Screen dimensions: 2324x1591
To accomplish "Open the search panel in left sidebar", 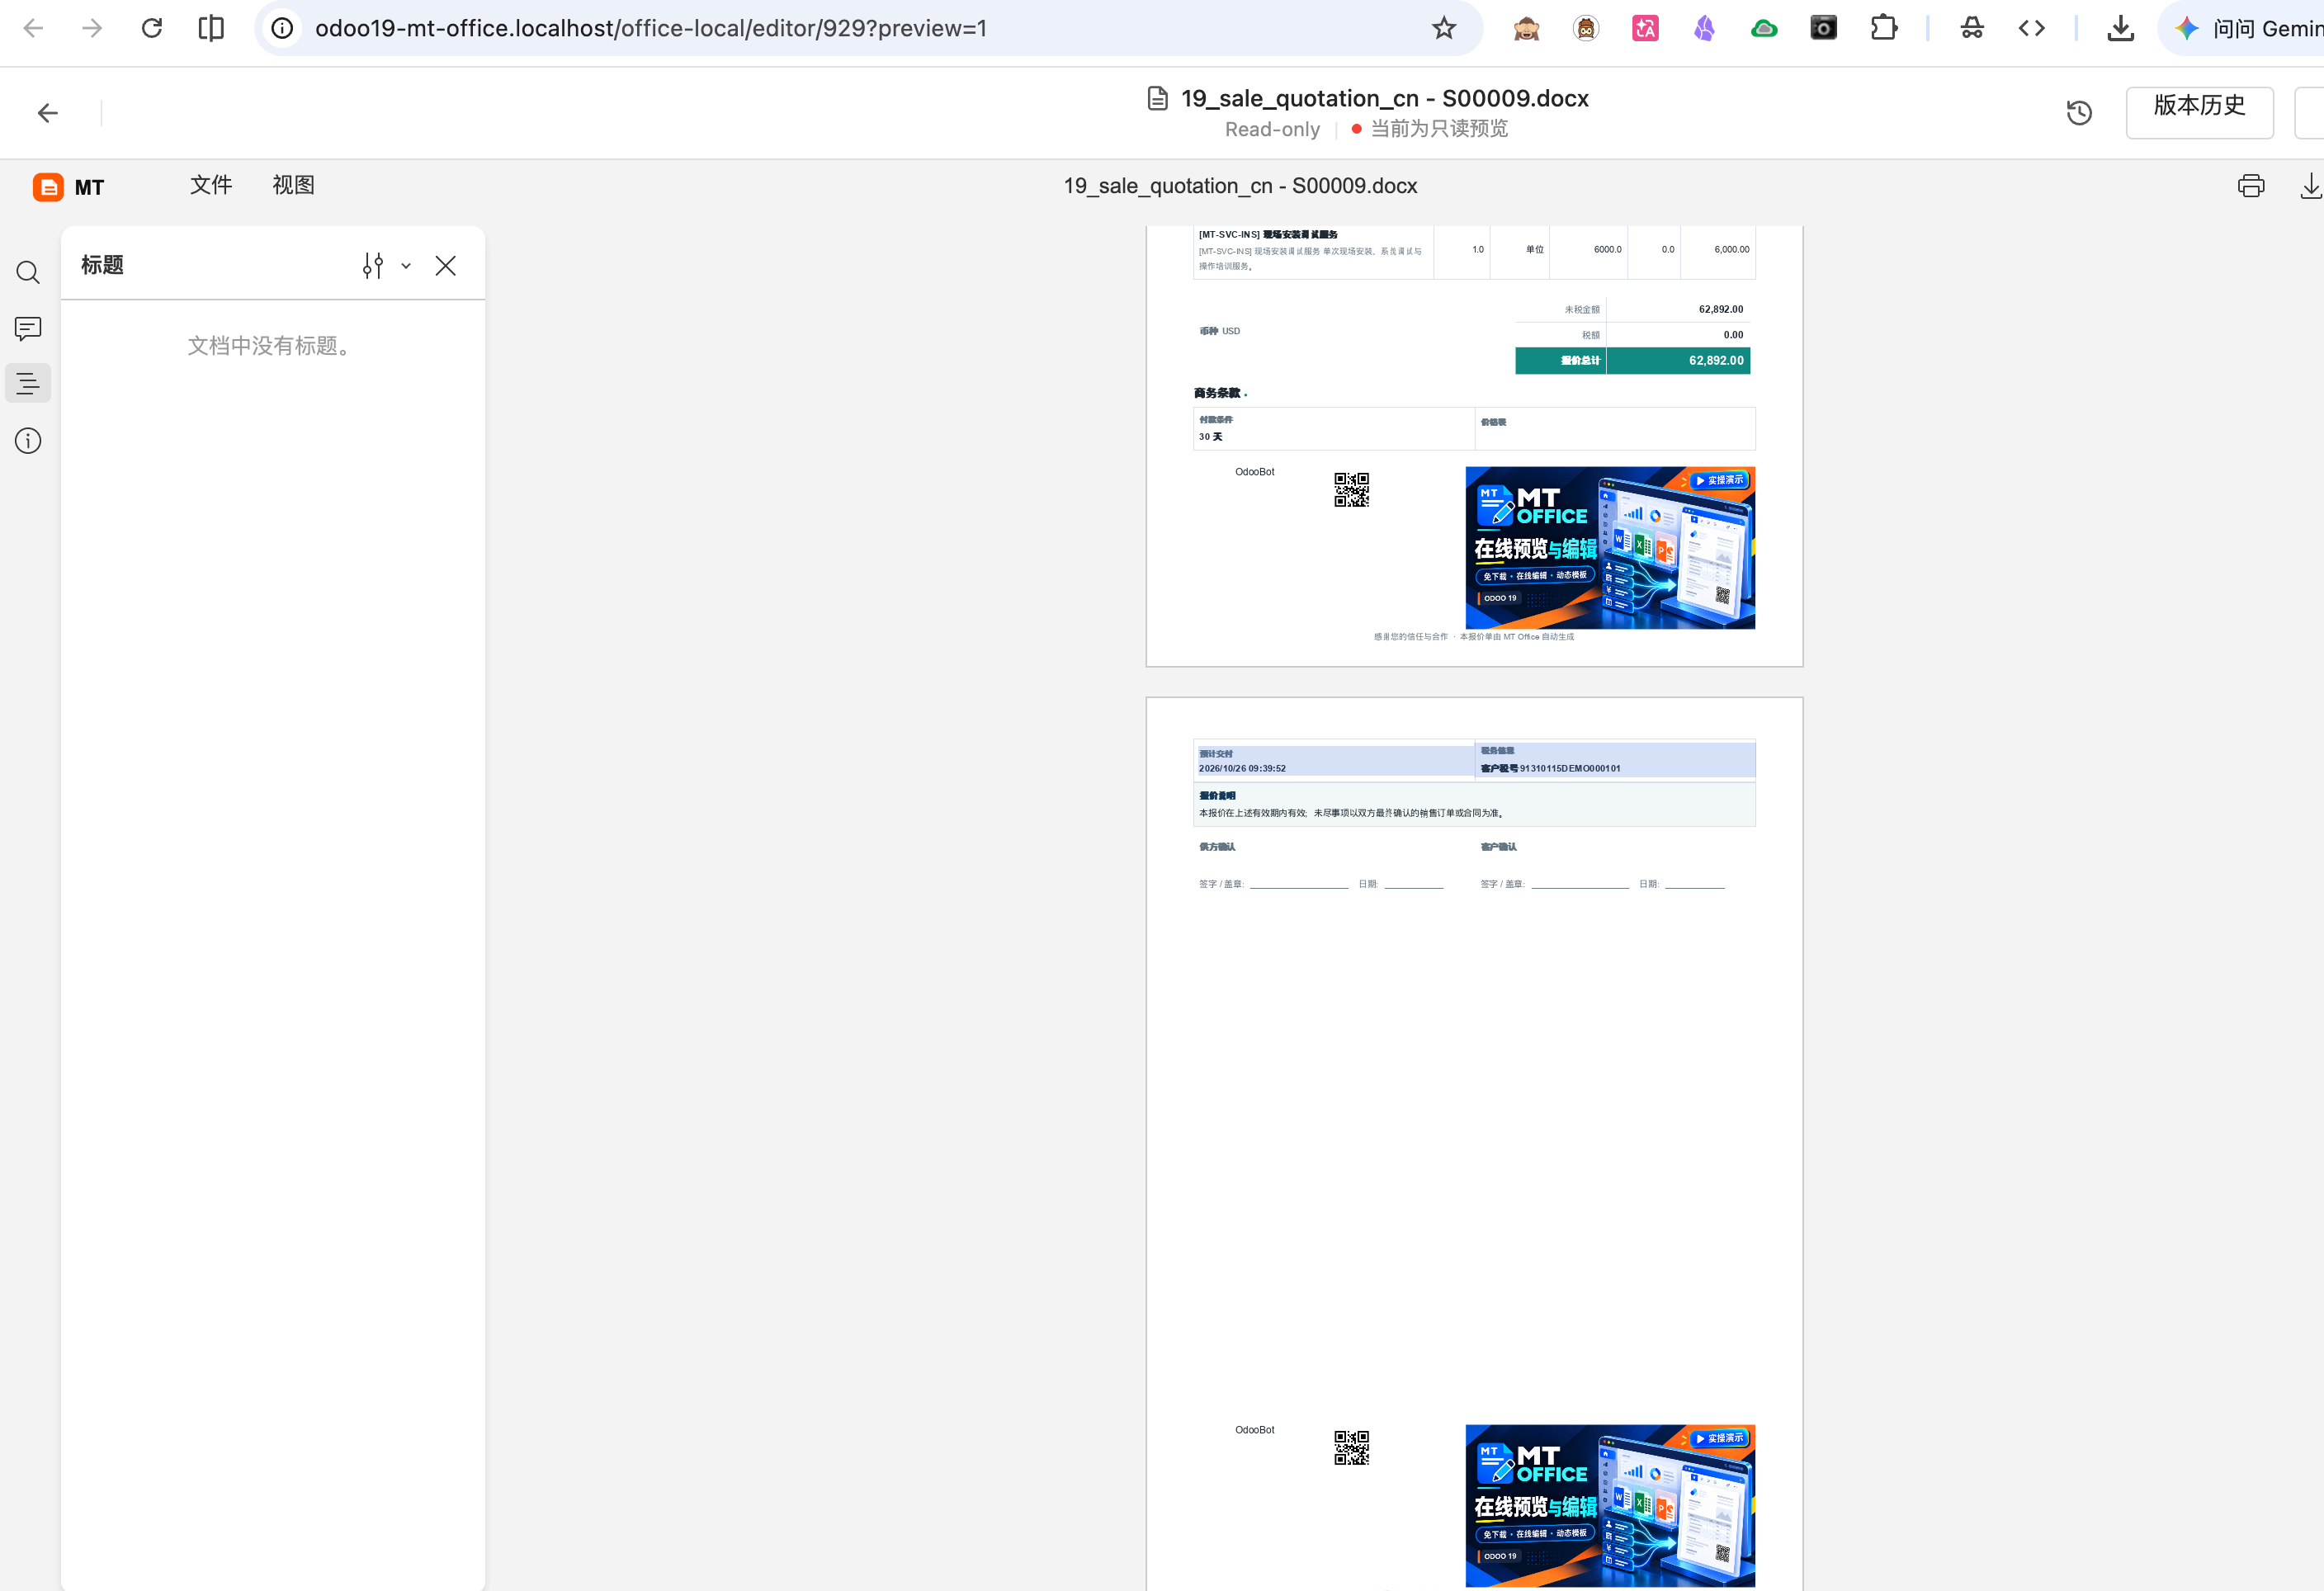I will [x=28, y=272].
